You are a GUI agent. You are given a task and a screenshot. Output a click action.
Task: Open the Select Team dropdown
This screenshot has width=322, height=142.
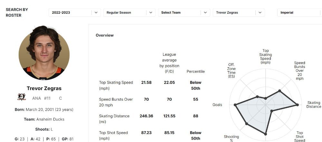184,13
